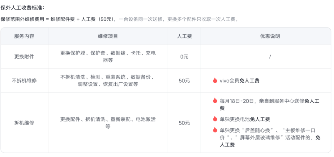Select the 拆机维修 service cell

(x=24, y=122)
